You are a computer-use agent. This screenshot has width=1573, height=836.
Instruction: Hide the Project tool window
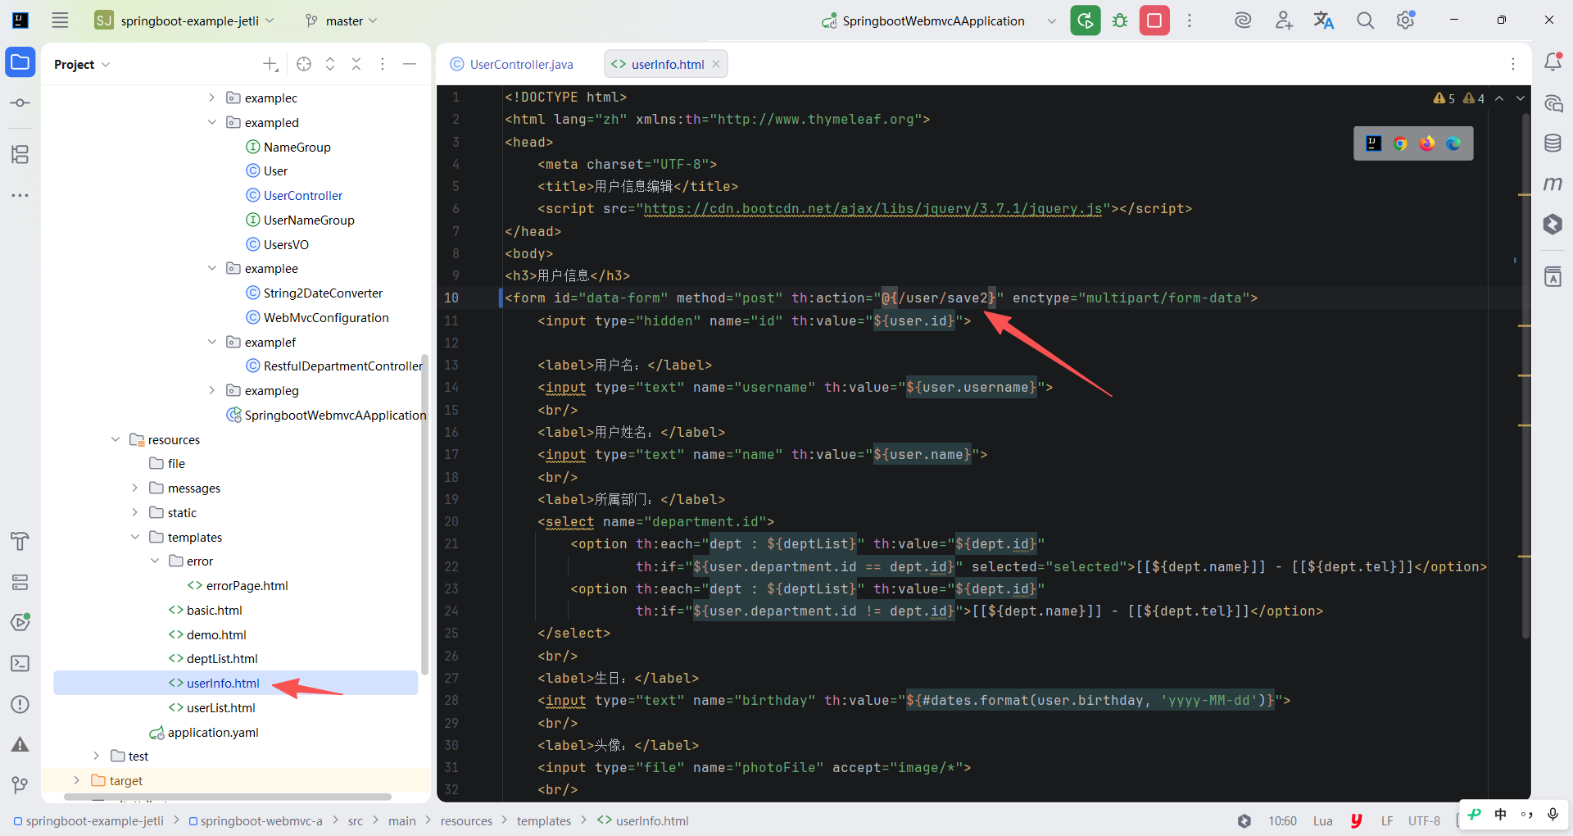[x=410, y=64]
